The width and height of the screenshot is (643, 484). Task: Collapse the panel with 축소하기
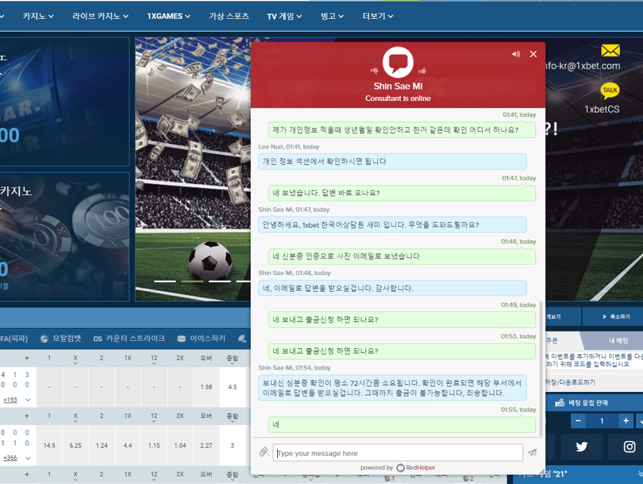[615, 317]
